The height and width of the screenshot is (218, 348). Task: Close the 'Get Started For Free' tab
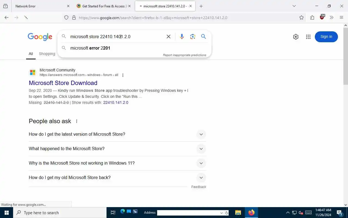129,6
